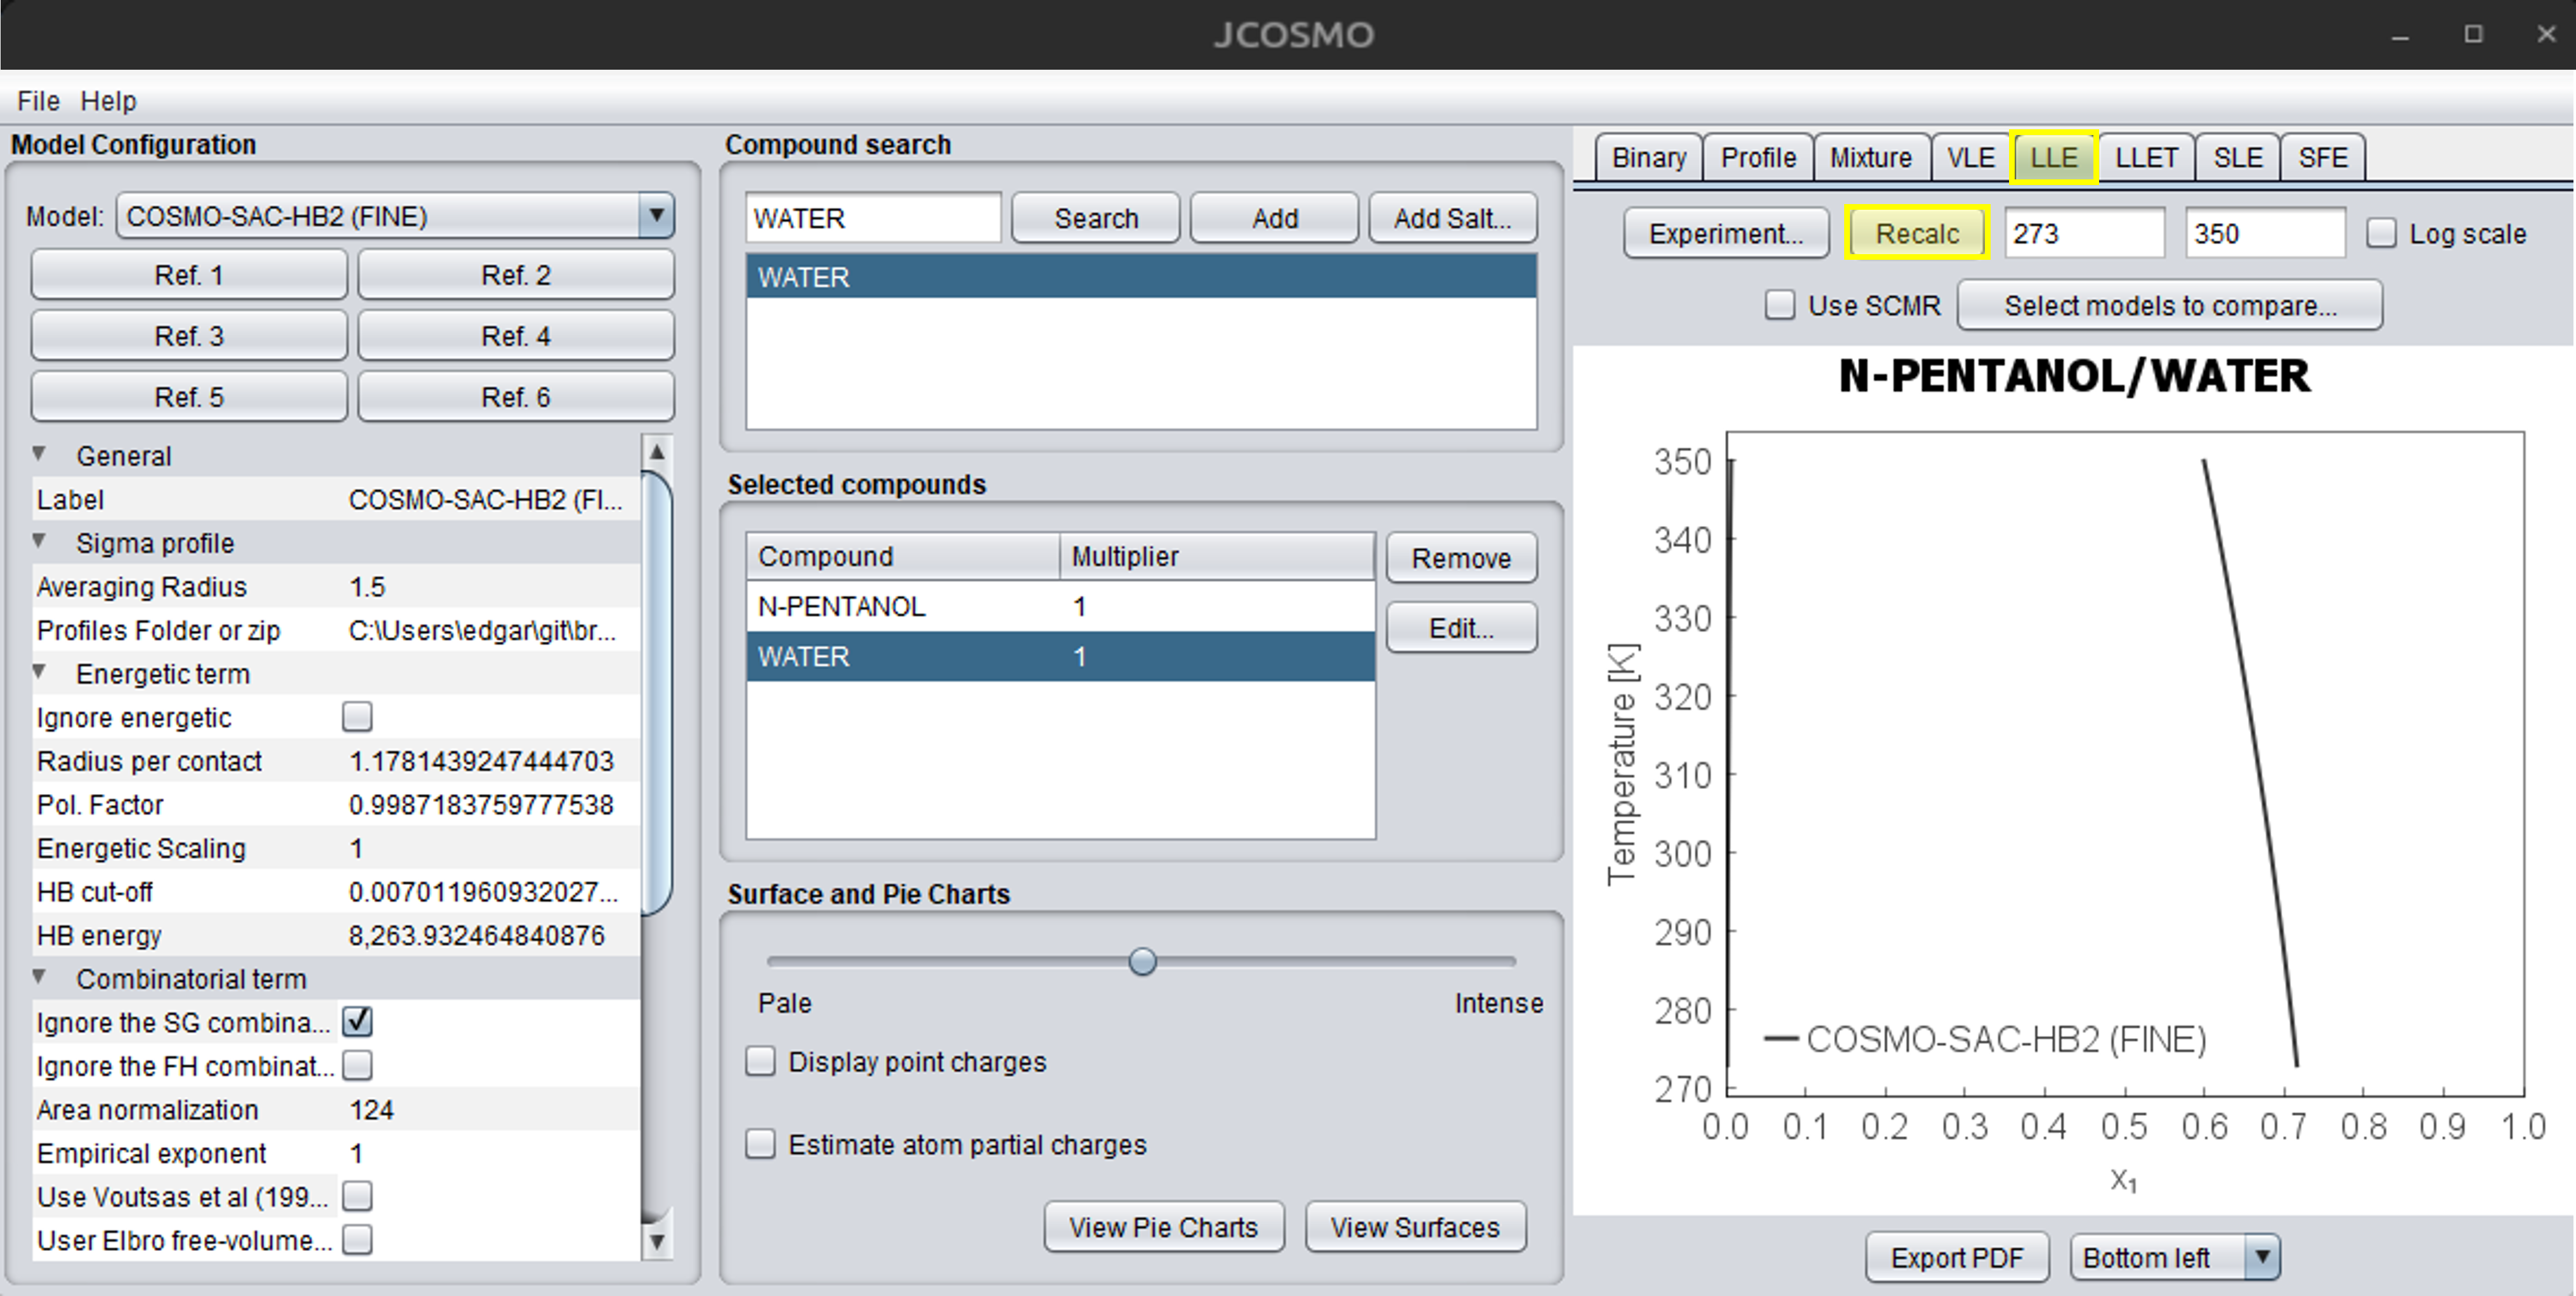The image size is (2576, 1296).
Task: Enable the Log scale checkbox
Action: pyautogui.click(x=2381, y=234)
